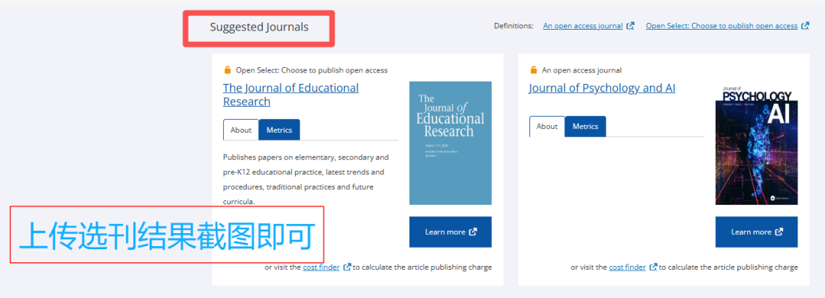
Task: Click external-link icon after Open Select definition
Action: 805,26
